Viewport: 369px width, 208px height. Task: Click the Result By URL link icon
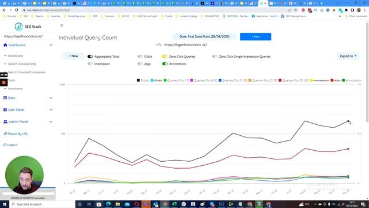[x=5, y=133]
